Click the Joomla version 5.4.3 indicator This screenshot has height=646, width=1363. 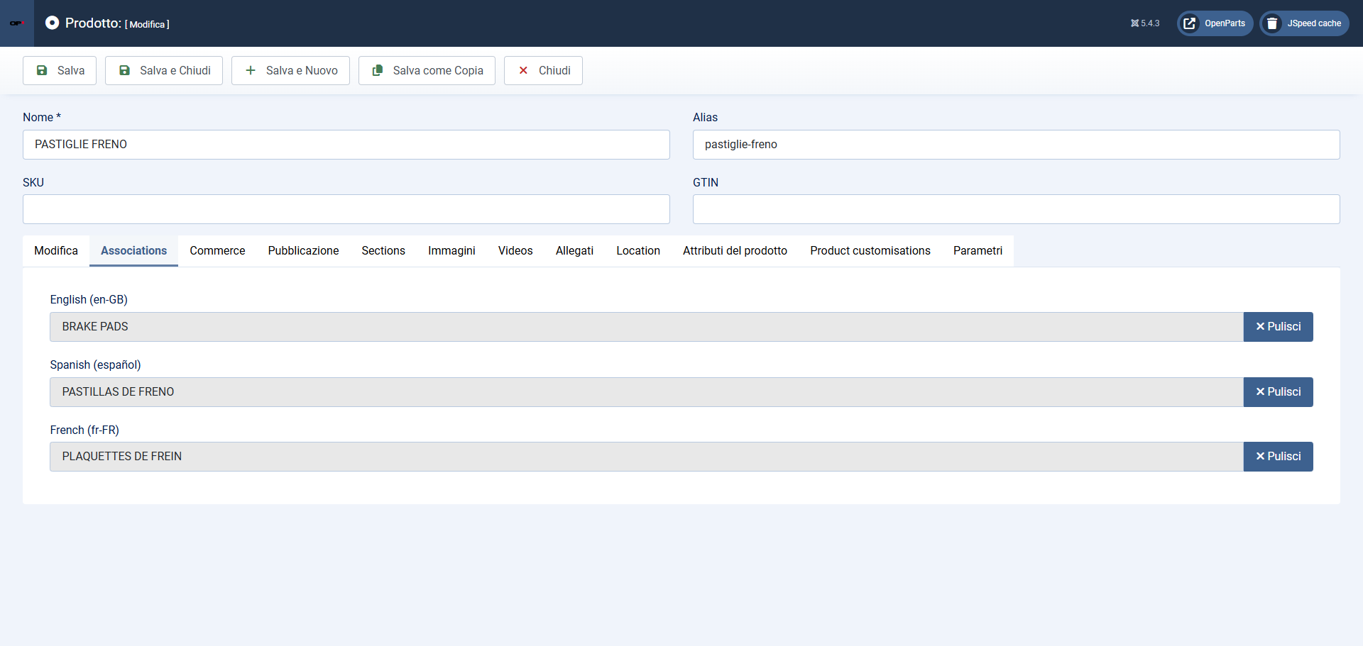click(x=1144, y=23)
